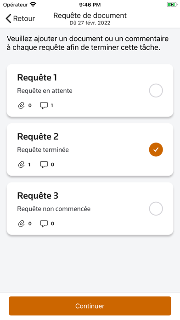Click the paperclip attachment icon in Requête 1
The image size is (180, 320).
click(x=21, y=105)
